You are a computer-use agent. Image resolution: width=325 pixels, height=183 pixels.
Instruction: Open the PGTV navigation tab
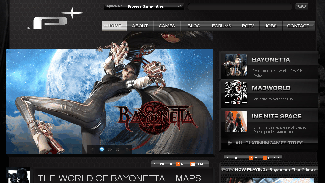[248, 26]
